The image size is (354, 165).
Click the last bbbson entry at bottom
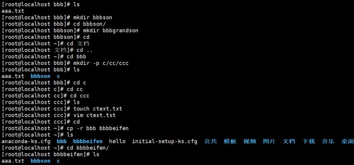(40, 161)
